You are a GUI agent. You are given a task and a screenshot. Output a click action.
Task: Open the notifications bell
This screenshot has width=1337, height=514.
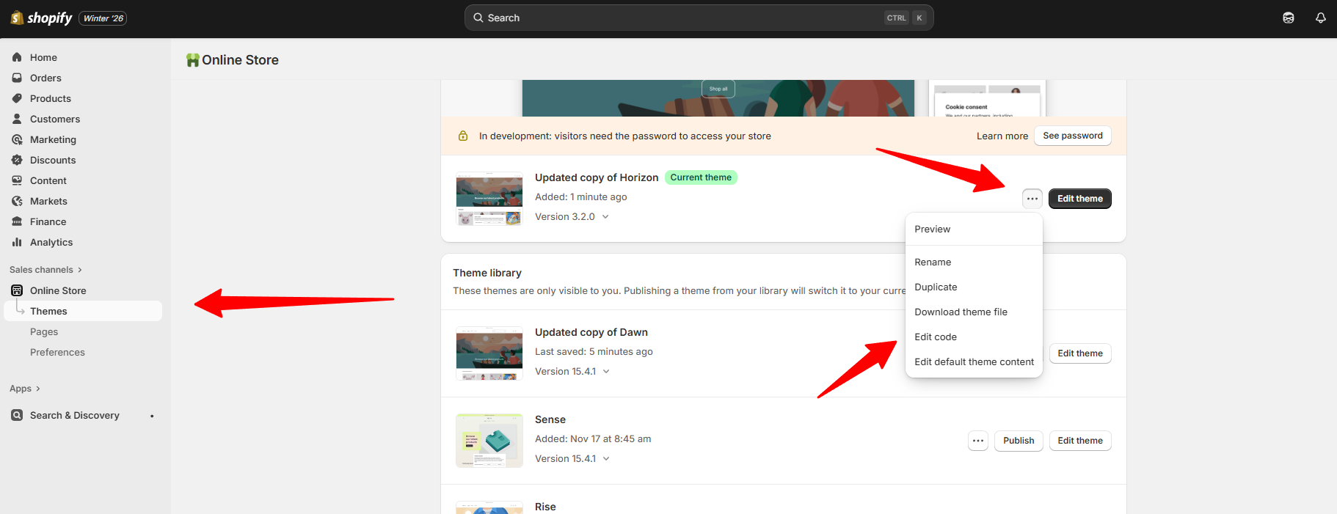(1321, 18)
